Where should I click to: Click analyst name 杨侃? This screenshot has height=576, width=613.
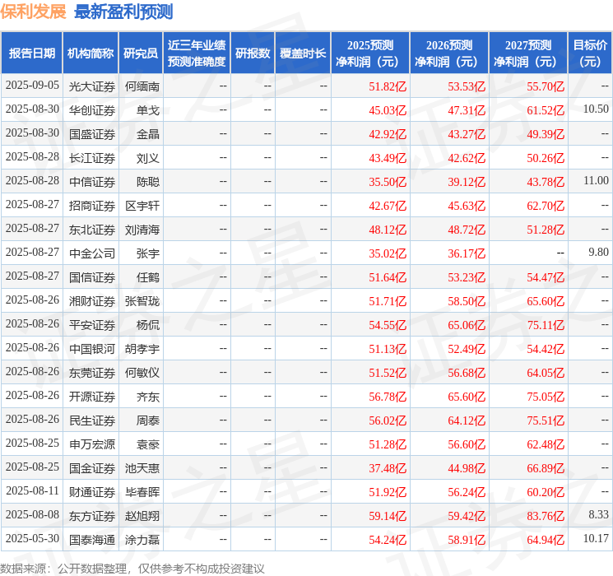(x=148, y=325)
